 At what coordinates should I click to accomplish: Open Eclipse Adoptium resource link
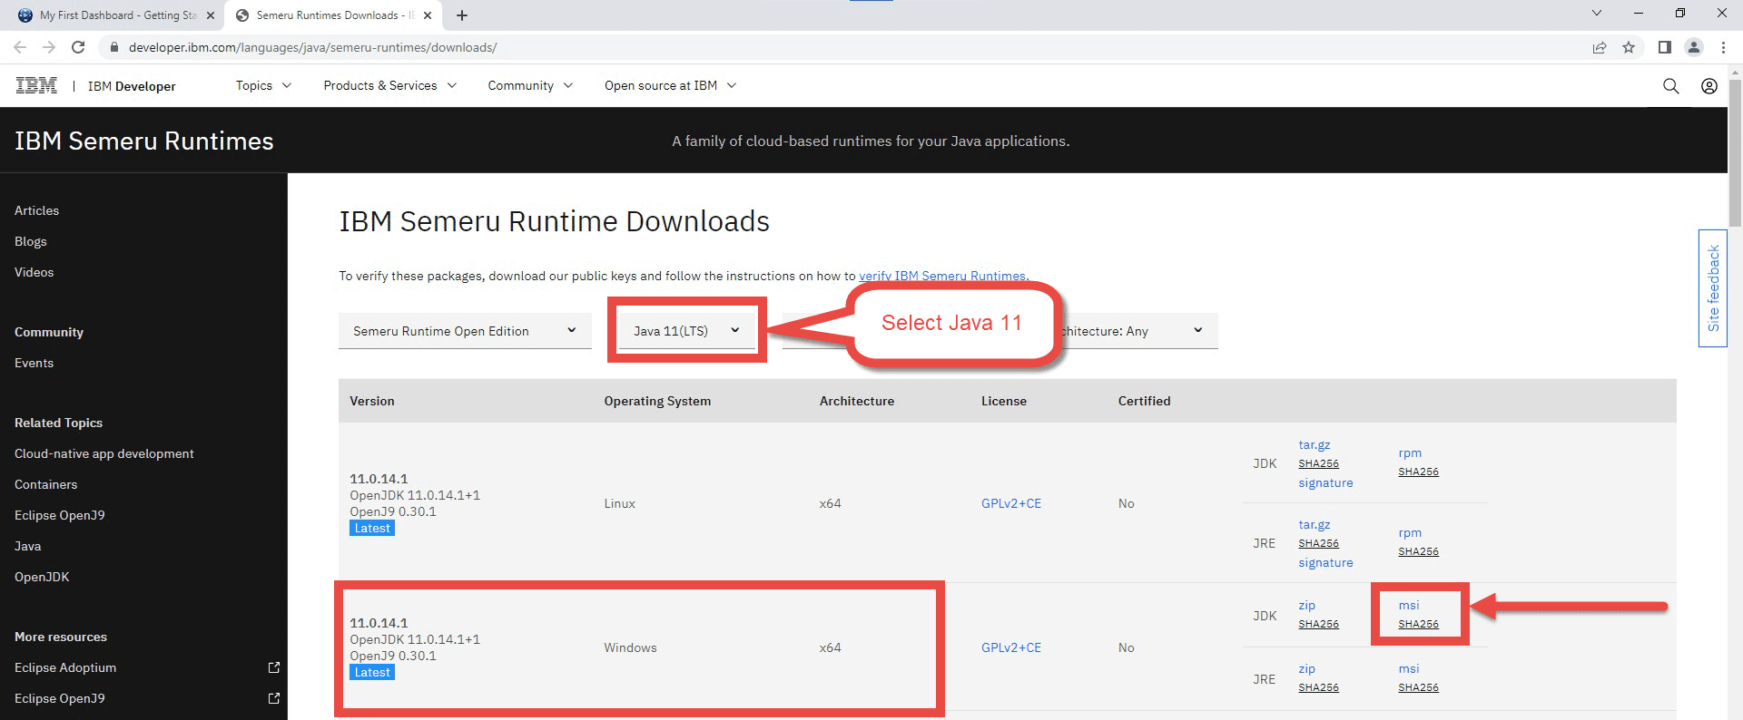click(x=65, y=667)
